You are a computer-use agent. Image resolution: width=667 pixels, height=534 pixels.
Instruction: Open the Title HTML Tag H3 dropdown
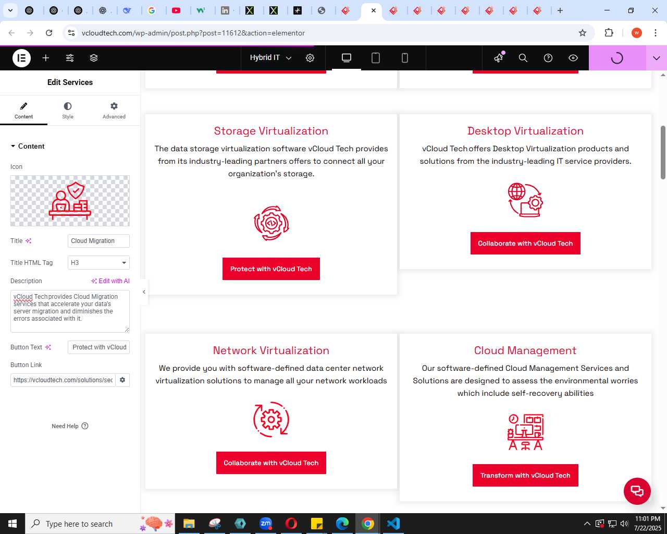(x=98, y=263)
